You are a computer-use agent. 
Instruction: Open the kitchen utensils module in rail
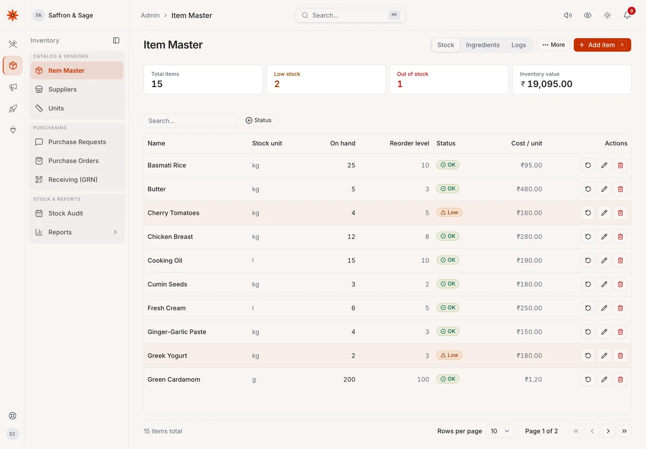tap(13, 44)
